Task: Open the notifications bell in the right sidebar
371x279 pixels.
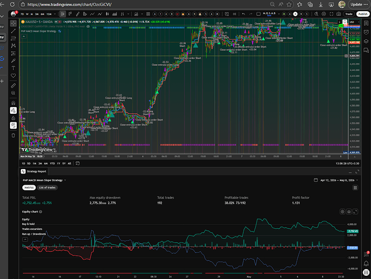Action: click(x=366, y=263)
